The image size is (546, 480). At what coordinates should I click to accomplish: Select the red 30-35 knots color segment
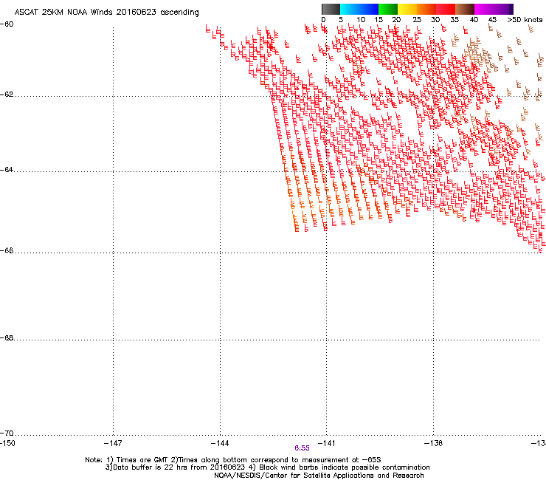click(446, 9)
